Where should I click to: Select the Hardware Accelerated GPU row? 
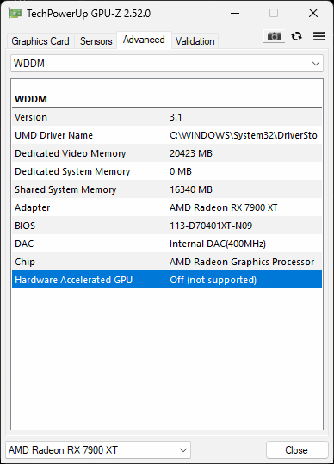(x=167, y=280)
